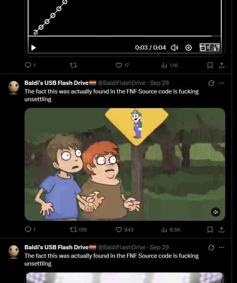Image resolution: width=237 pixels, height=283 pixels.
Task: Like the tweet with 845 likes
Action: click(125, 230)
